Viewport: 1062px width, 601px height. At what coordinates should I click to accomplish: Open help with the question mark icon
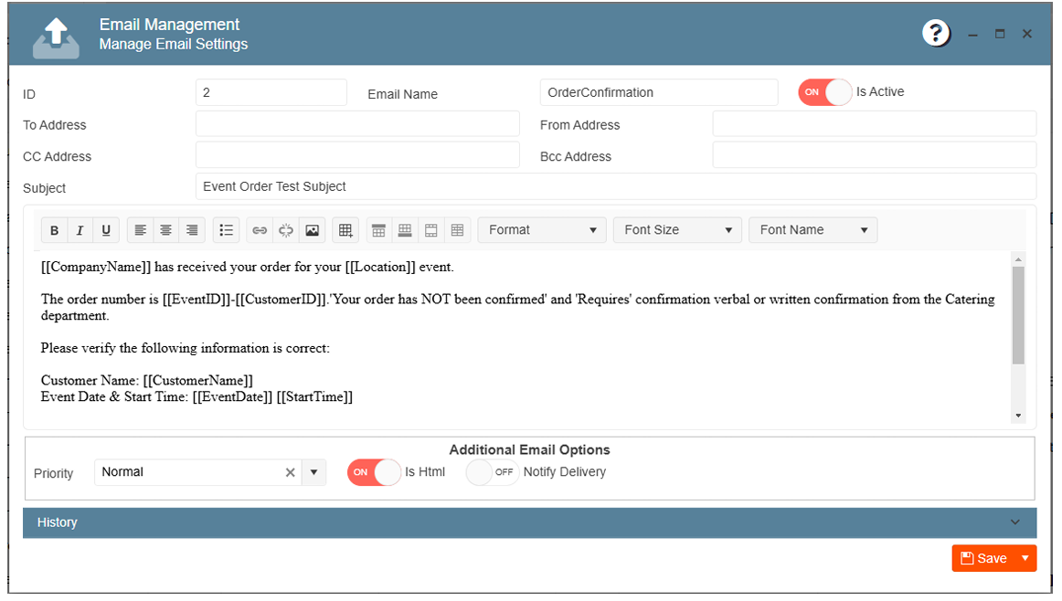pos(936,35)
